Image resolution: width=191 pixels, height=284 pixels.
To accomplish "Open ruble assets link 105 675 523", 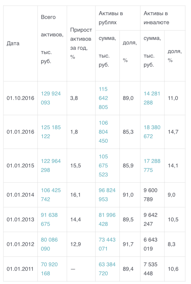I will [103, 165].
